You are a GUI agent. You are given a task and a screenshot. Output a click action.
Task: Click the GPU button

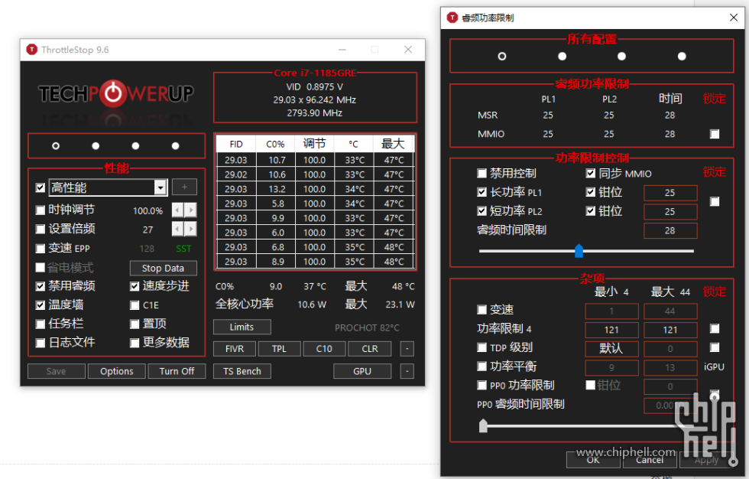click(362, 371)
